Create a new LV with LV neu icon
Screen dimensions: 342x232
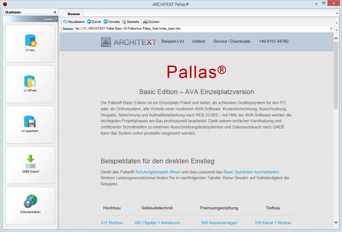pyautogui.click(x=30, y=44)
